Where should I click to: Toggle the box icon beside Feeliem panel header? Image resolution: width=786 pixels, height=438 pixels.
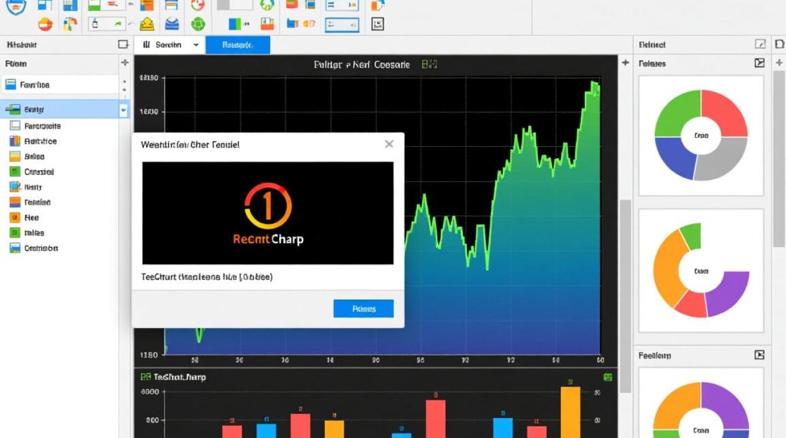coord(759,354)
